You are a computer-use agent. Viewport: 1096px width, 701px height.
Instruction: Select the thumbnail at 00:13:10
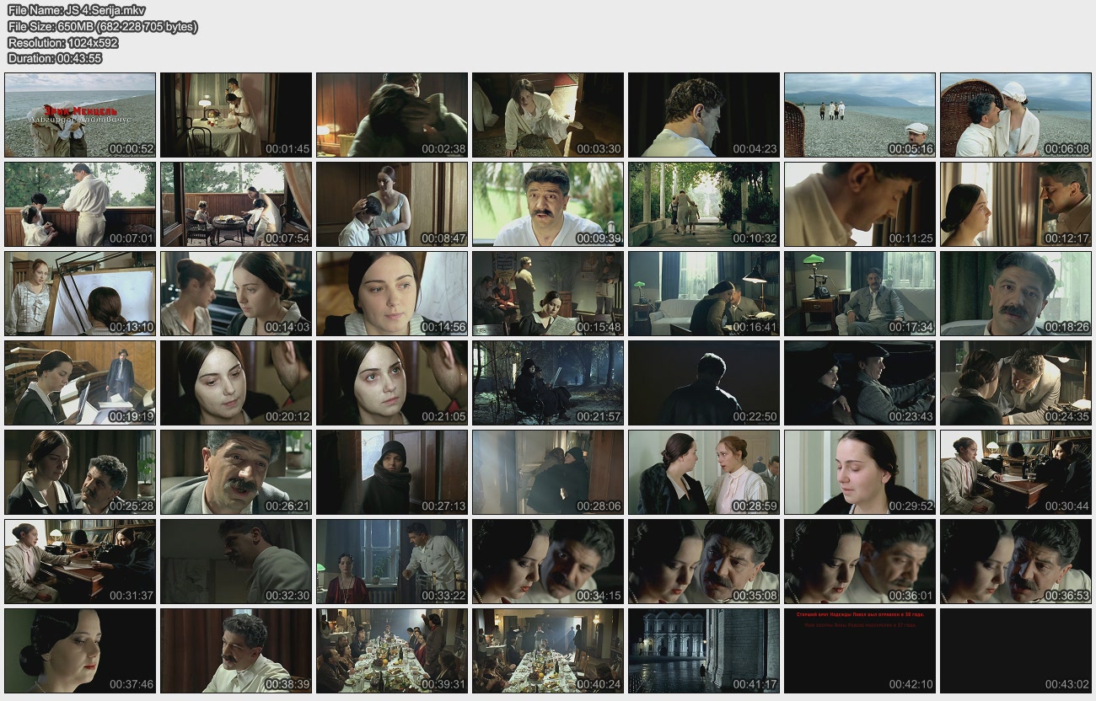click(x=80, y=293)
